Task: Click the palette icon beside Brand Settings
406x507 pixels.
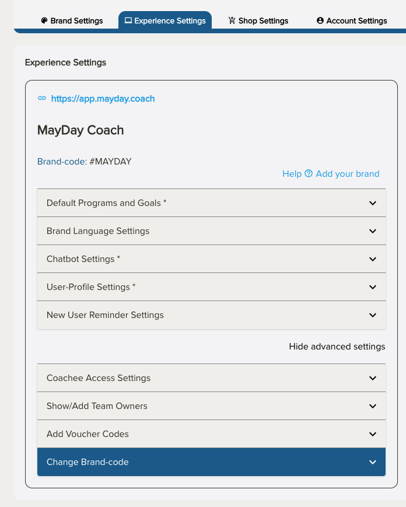Action: [44, 21]
